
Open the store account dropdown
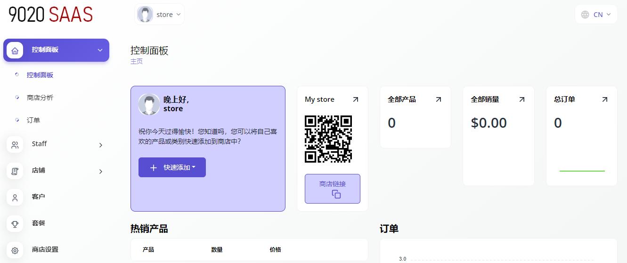click(x=159, y=14)
